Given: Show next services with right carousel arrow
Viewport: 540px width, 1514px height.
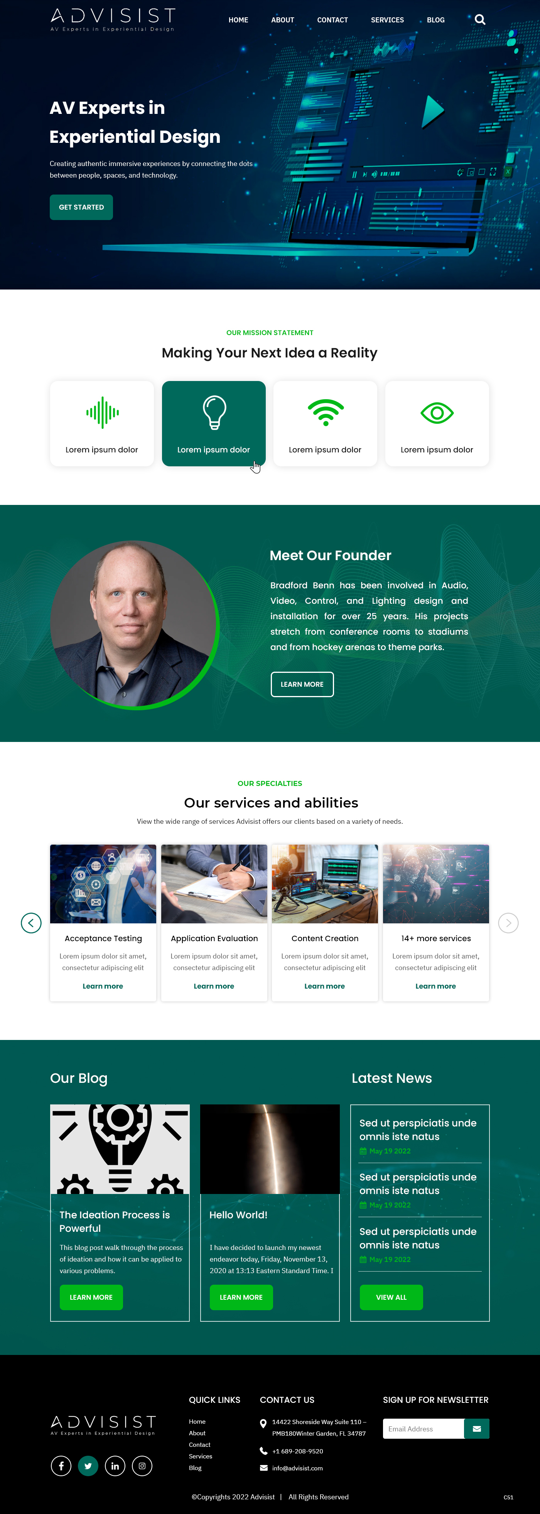Looking at the screenshot, I should (x=508, y=922).
